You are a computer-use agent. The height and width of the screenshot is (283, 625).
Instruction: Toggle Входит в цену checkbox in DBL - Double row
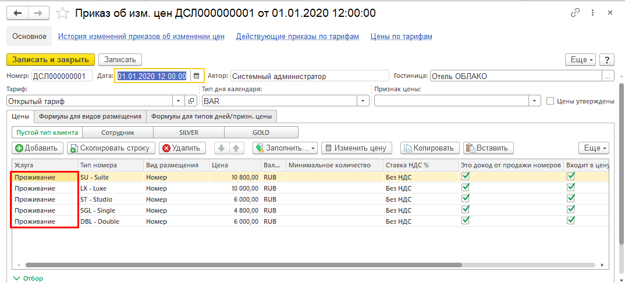[571, 220]
